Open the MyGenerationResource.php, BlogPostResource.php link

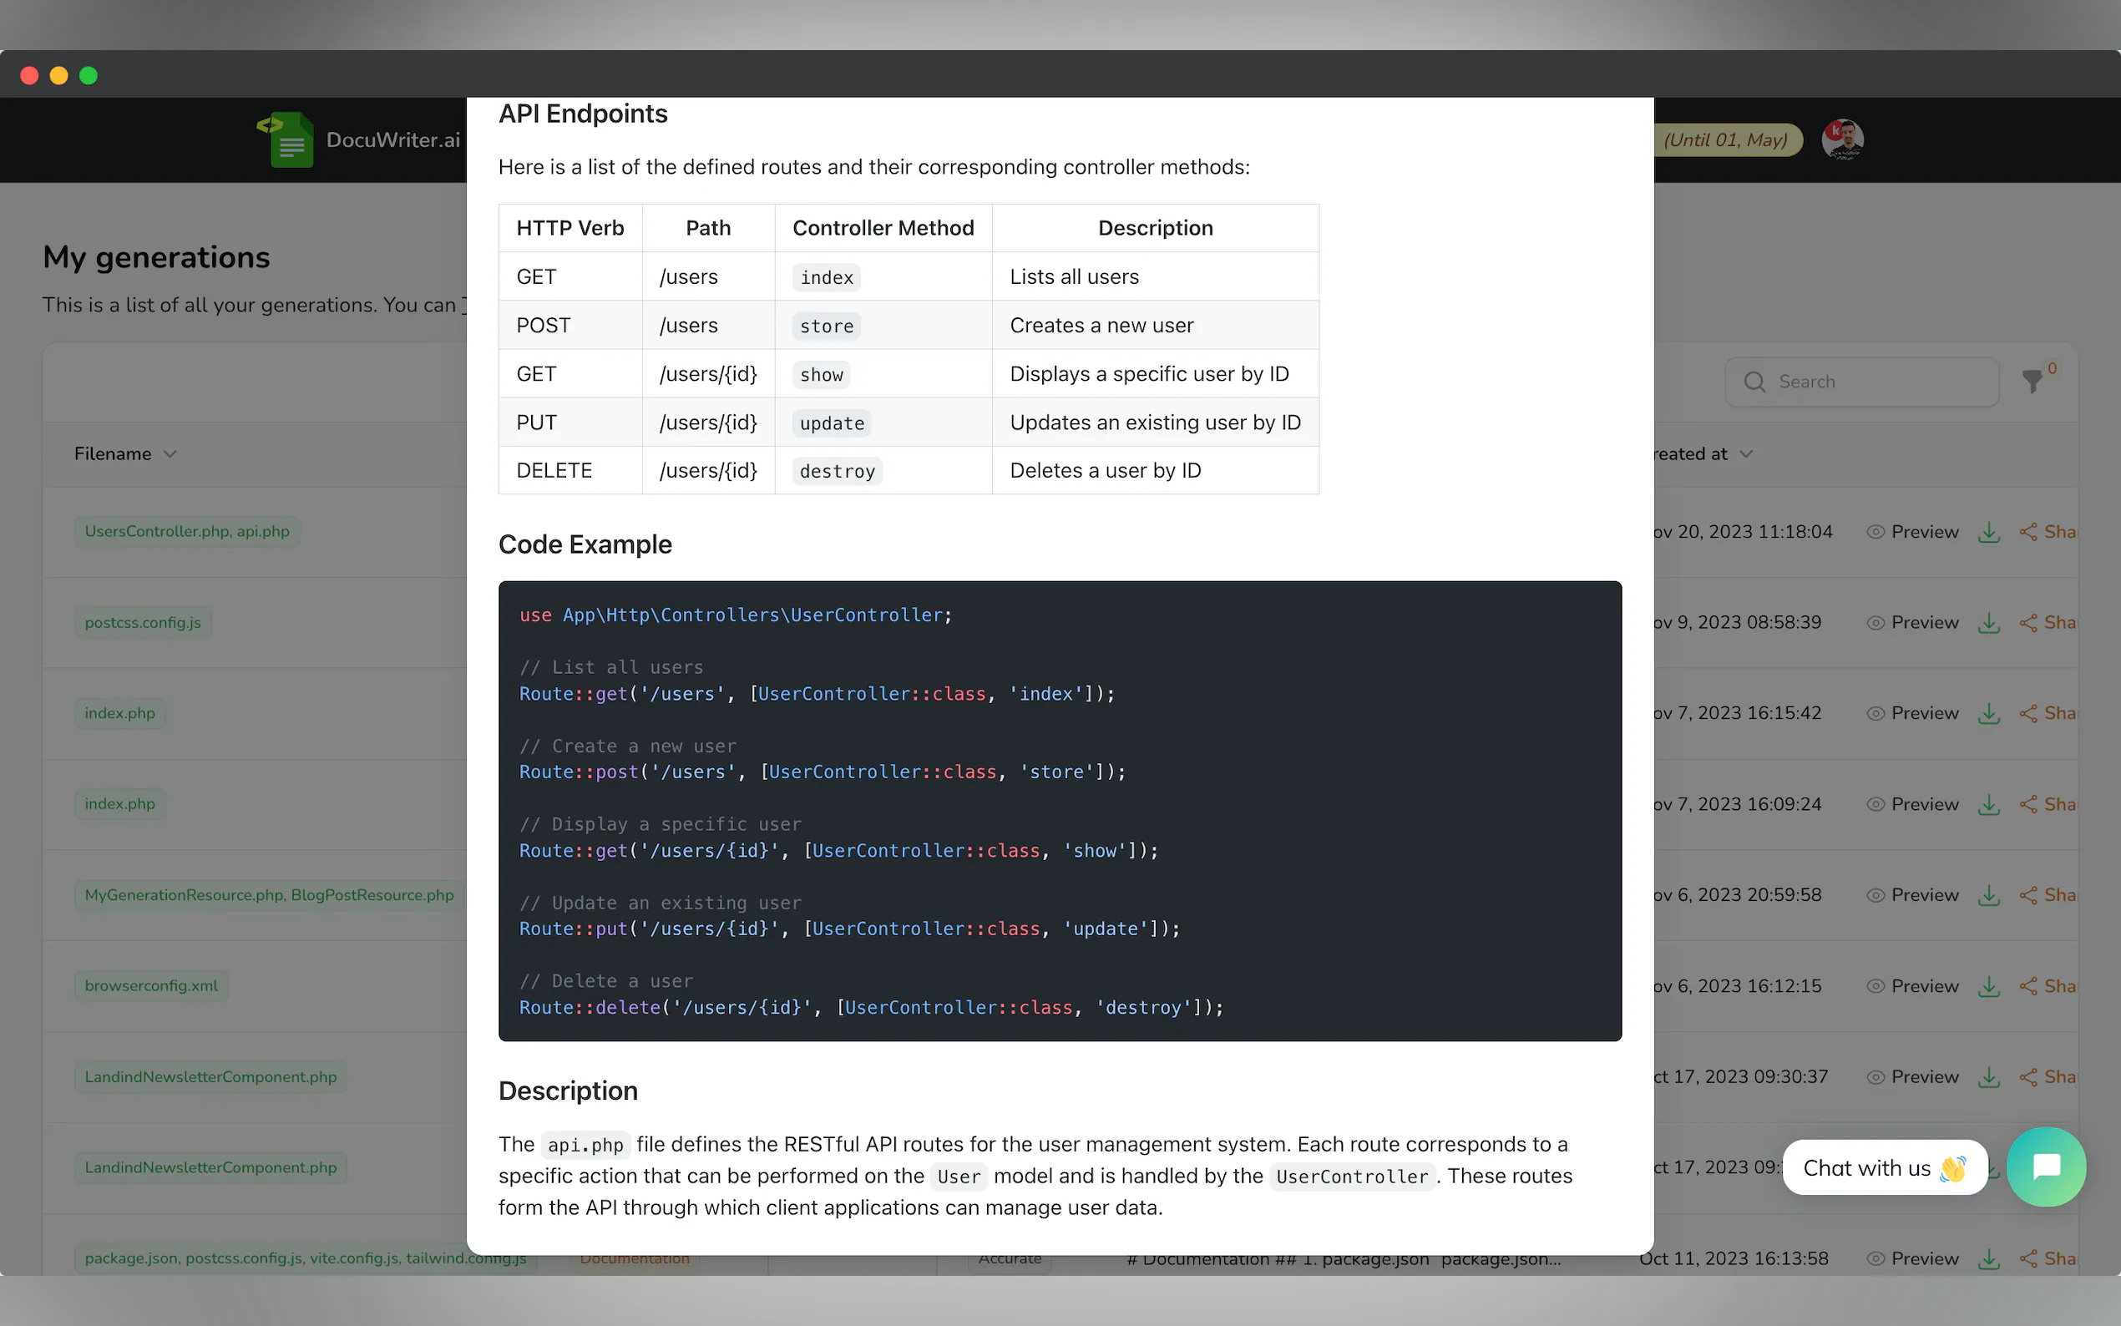[x=268, y=894]
